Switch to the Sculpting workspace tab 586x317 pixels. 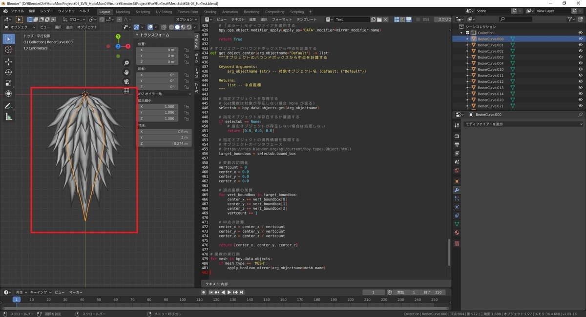143,12
